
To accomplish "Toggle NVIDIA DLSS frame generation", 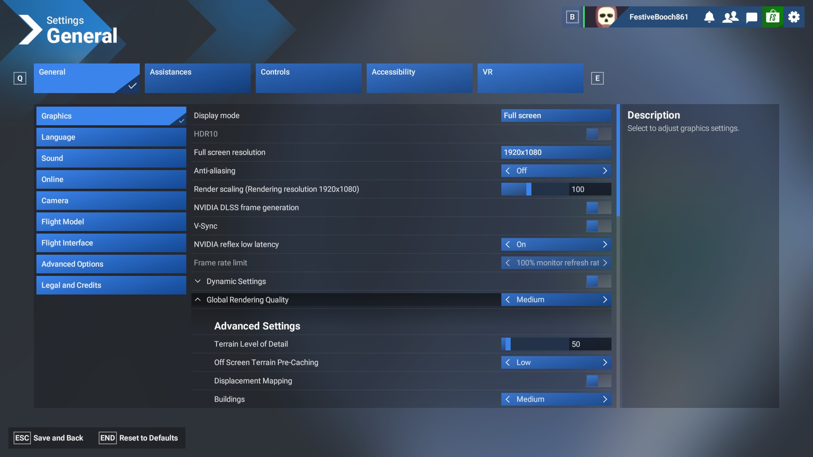I will tap(598, 208).
